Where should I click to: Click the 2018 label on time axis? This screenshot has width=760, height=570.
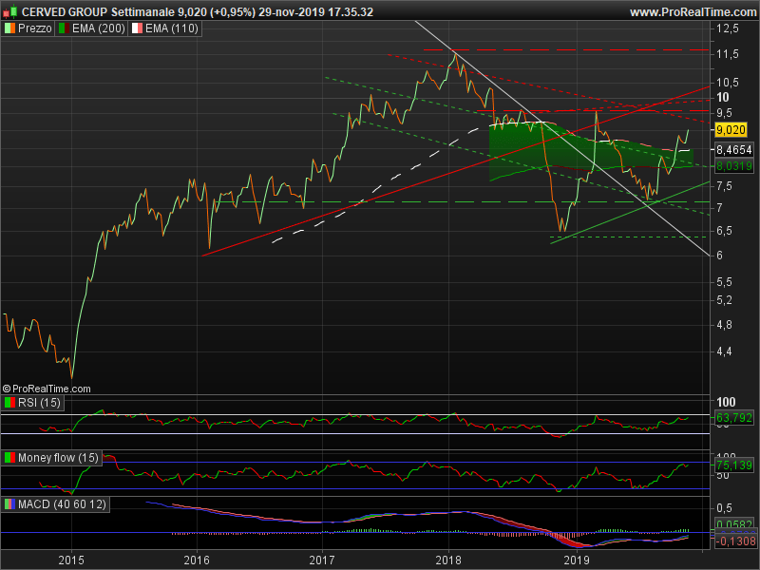pos(448,561)
